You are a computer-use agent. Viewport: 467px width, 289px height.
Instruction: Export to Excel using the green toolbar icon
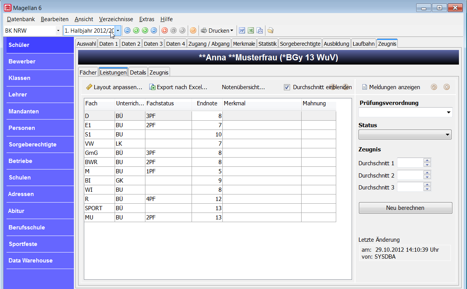(x=251, y=30)
